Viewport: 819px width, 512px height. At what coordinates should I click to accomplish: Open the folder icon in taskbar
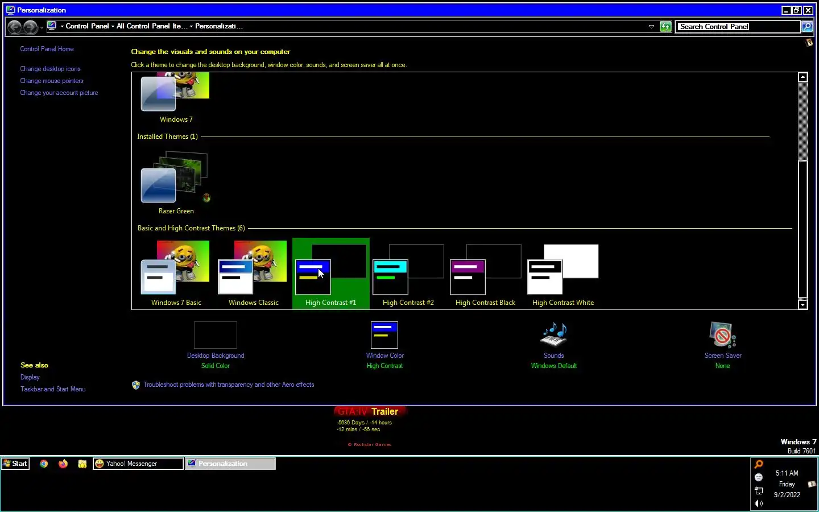tap(82, 464)
